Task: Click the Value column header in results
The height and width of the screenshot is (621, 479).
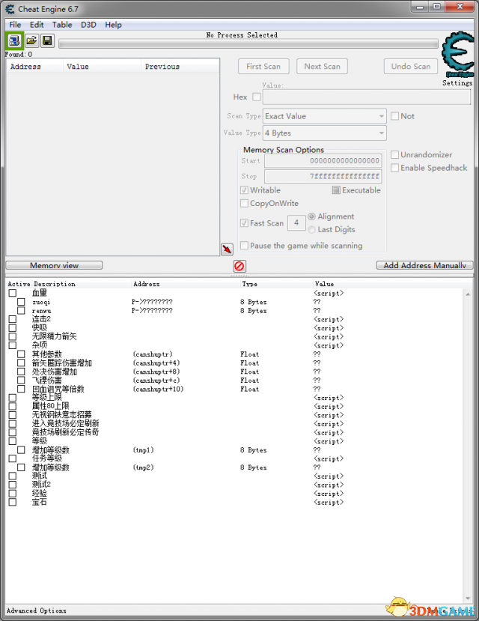Action: [102, 67]
